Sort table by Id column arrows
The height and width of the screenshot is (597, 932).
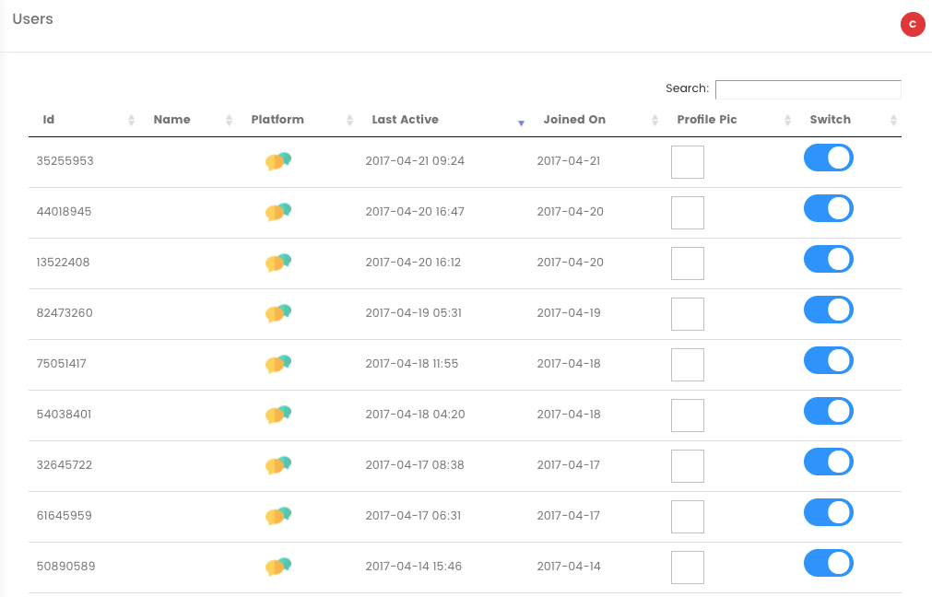tap(131, 120)
